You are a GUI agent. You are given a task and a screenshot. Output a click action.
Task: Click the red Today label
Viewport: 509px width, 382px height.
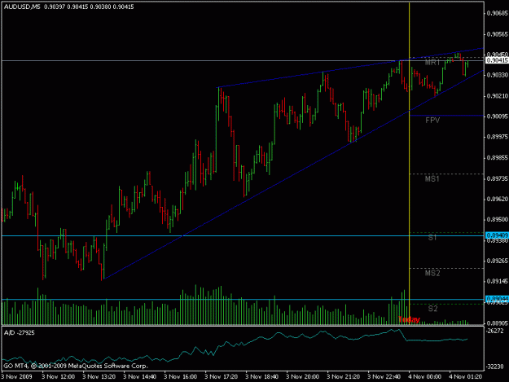tap(409, 319)
